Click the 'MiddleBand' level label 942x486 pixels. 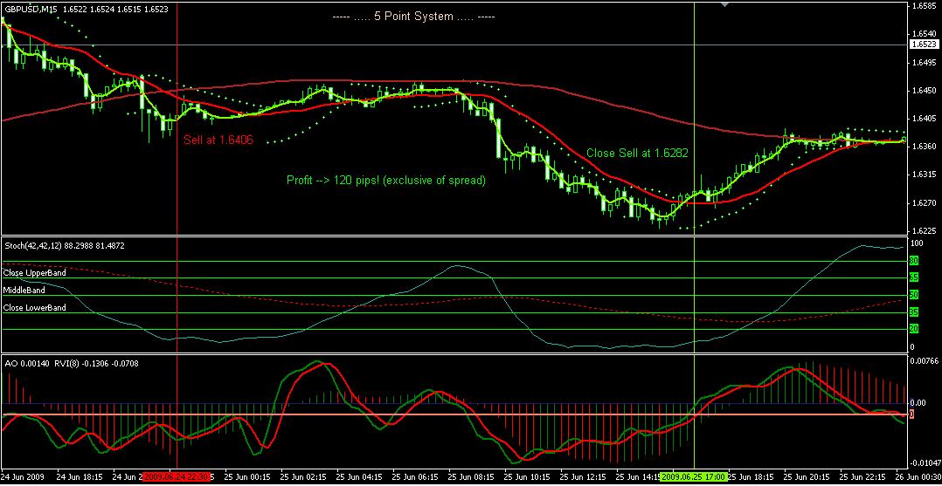click(x=24, y=290)
